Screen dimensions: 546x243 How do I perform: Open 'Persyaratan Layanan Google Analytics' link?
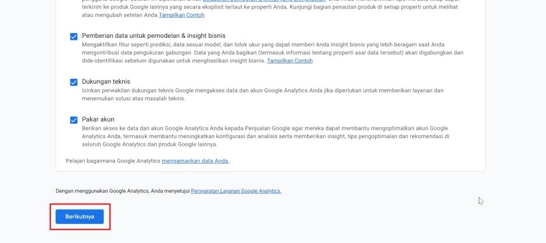(x=236, y=191)
